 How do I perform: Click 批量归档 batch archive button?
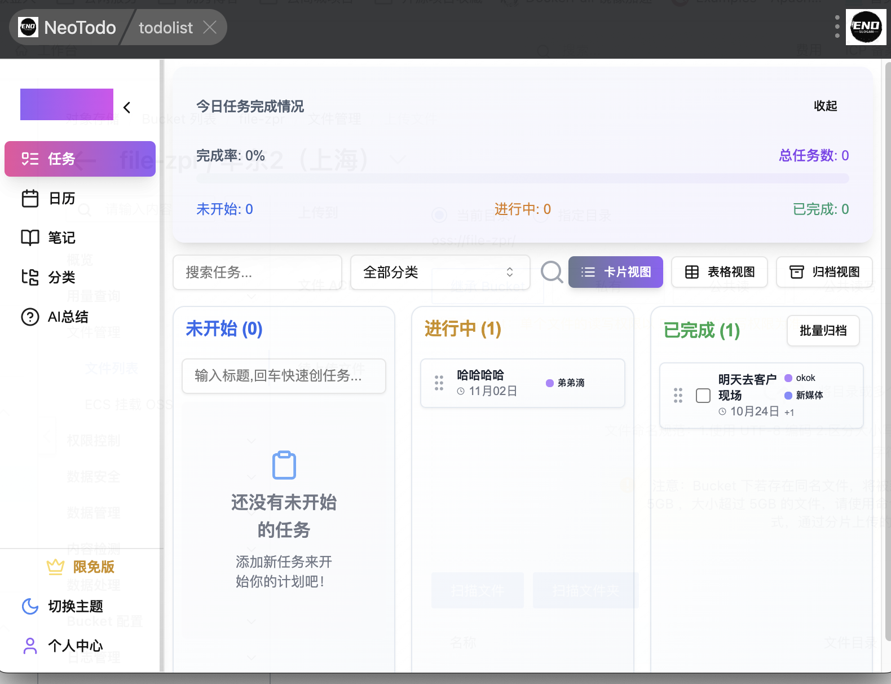(x=823, y=331)
